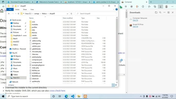Open XAMPP from the taskbar

coord(85,96)
